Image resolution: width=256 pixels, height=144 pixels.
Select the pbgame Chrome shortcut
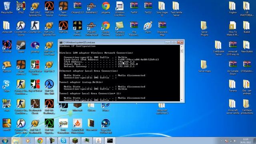click(x=106, y=8)
